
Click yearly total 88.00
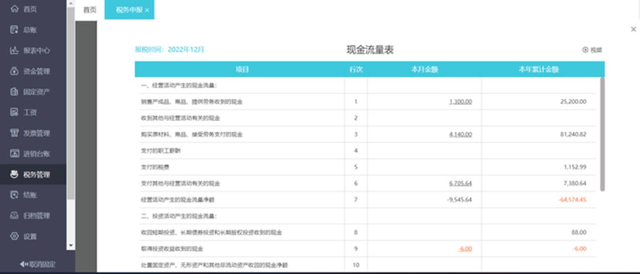point(579,232)
